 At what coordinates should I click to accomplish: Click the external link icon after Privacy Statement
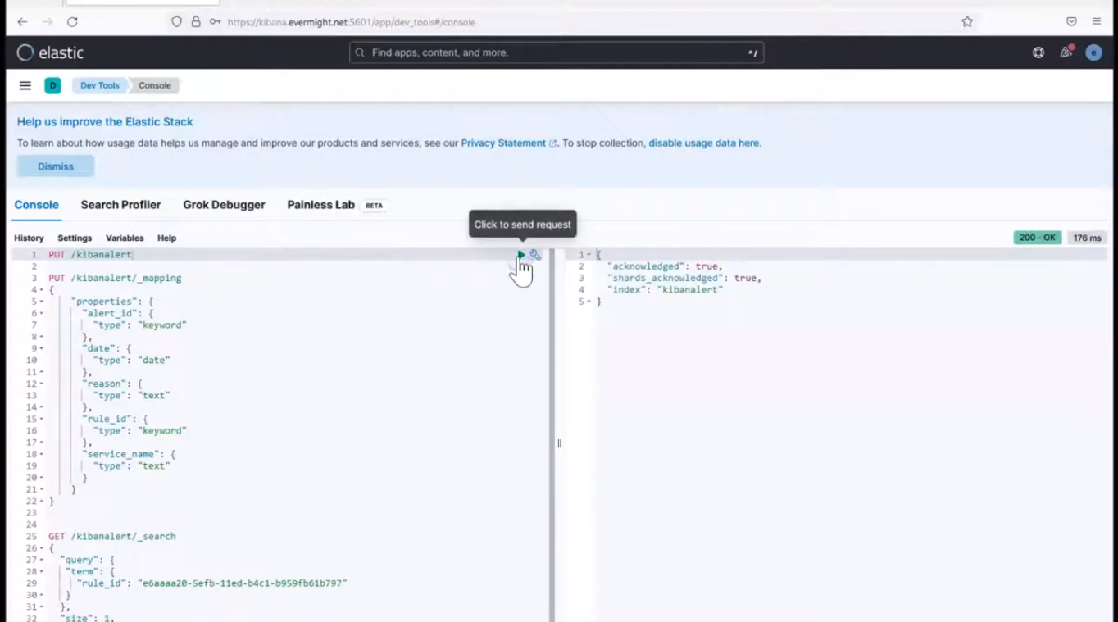click(553, 143)
